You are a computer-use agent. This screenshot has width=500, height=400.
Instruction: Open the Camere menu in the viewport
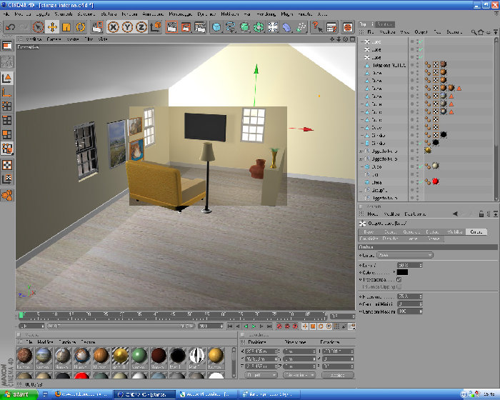coord(54,39)
